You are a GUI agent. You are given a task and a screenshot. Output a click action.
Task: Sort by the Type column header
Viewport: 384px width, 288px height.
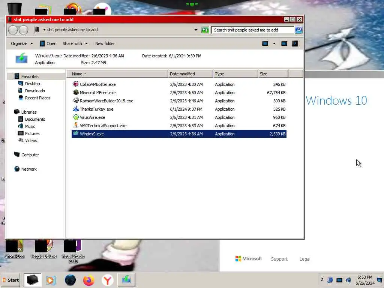click(x=235, y=74)
